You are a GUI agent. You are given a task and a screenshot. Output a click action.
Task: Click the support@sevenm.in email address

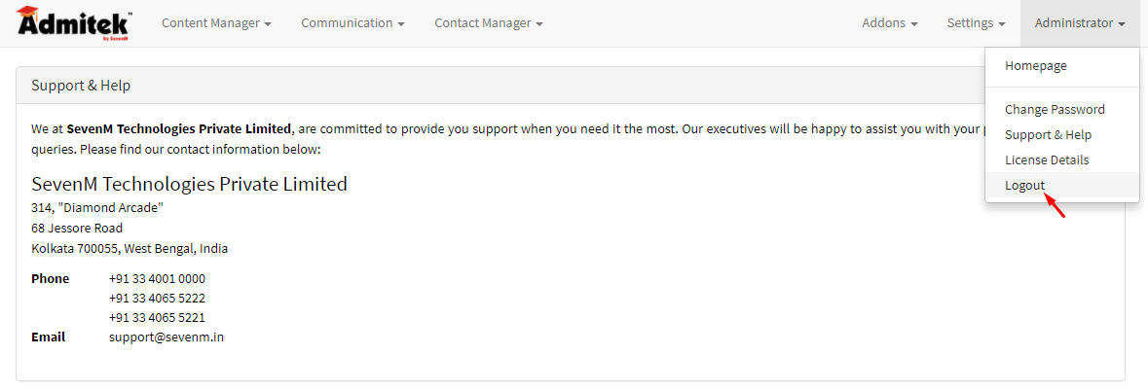point(167,337)
